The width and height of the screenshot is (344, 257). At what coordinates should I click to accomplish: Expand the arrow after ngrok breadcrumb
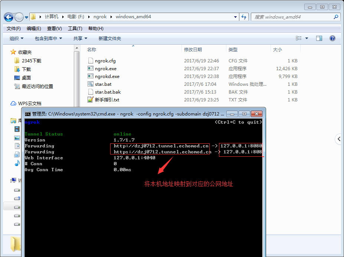coord(111,17)
